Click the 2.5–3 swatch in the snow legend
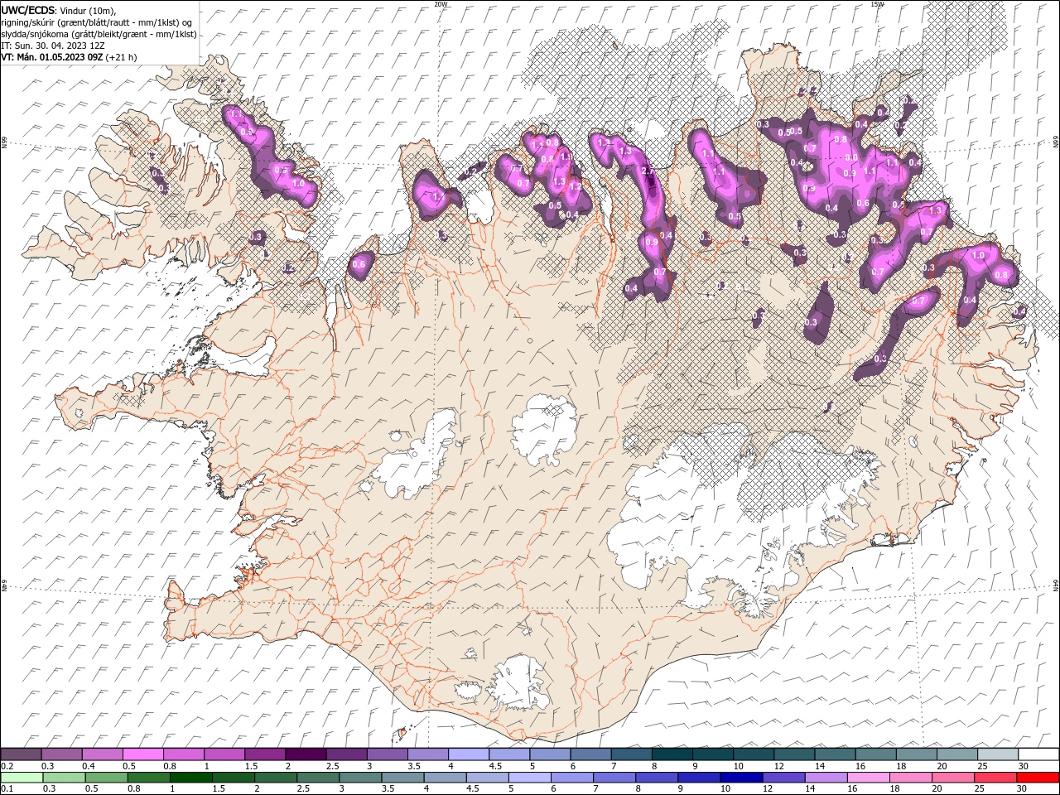1060x795 pixels. click(x=346, y=754)
